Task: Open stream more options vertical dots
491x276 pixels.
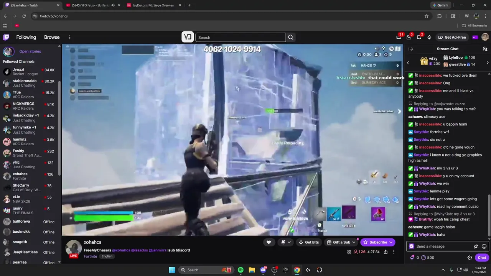Action: point(394,252)
